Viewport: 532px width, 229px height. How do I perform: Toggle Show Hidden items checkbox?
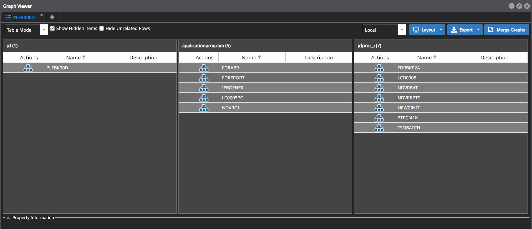tap(52, 28)
